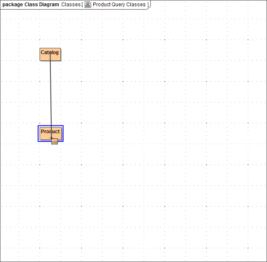Select the Catalog class box
The height and width of the screenshot is (262, 267).
[x=56, y=57]
